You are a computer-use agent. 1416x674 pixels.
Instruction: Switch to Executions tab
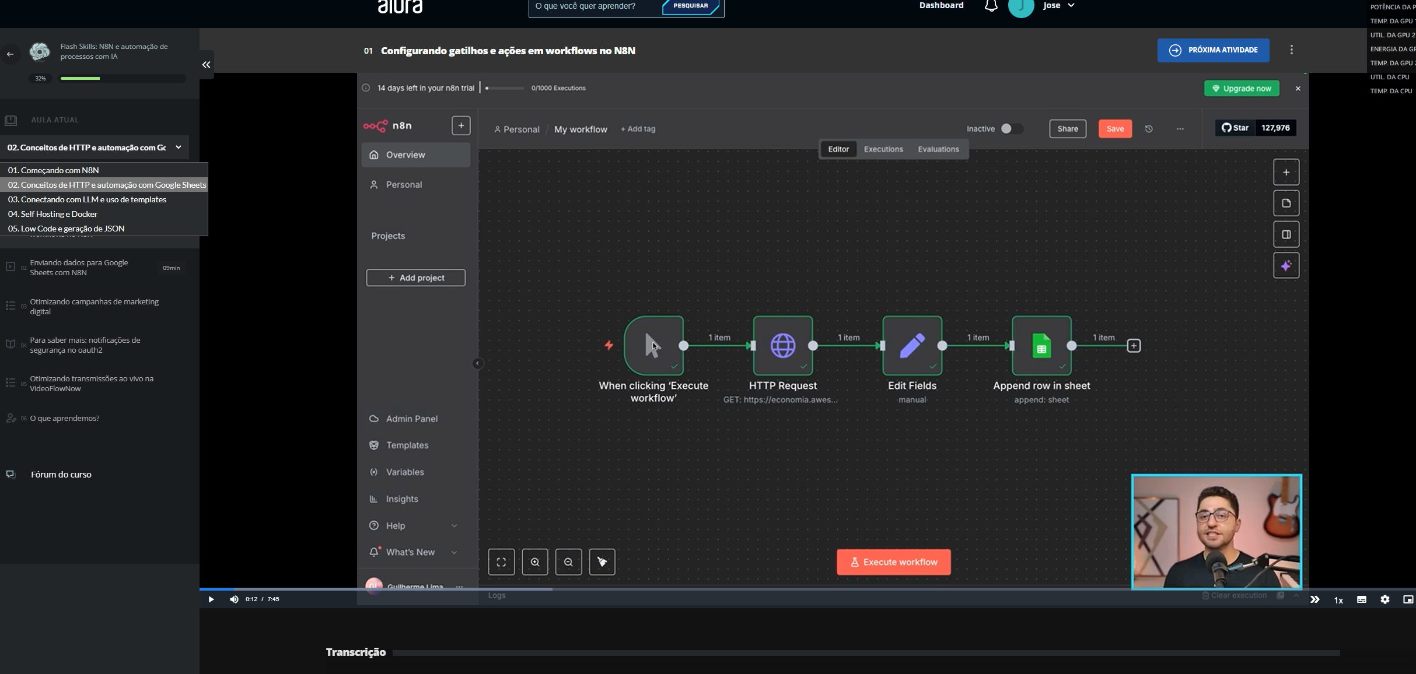tap(883, 149)
